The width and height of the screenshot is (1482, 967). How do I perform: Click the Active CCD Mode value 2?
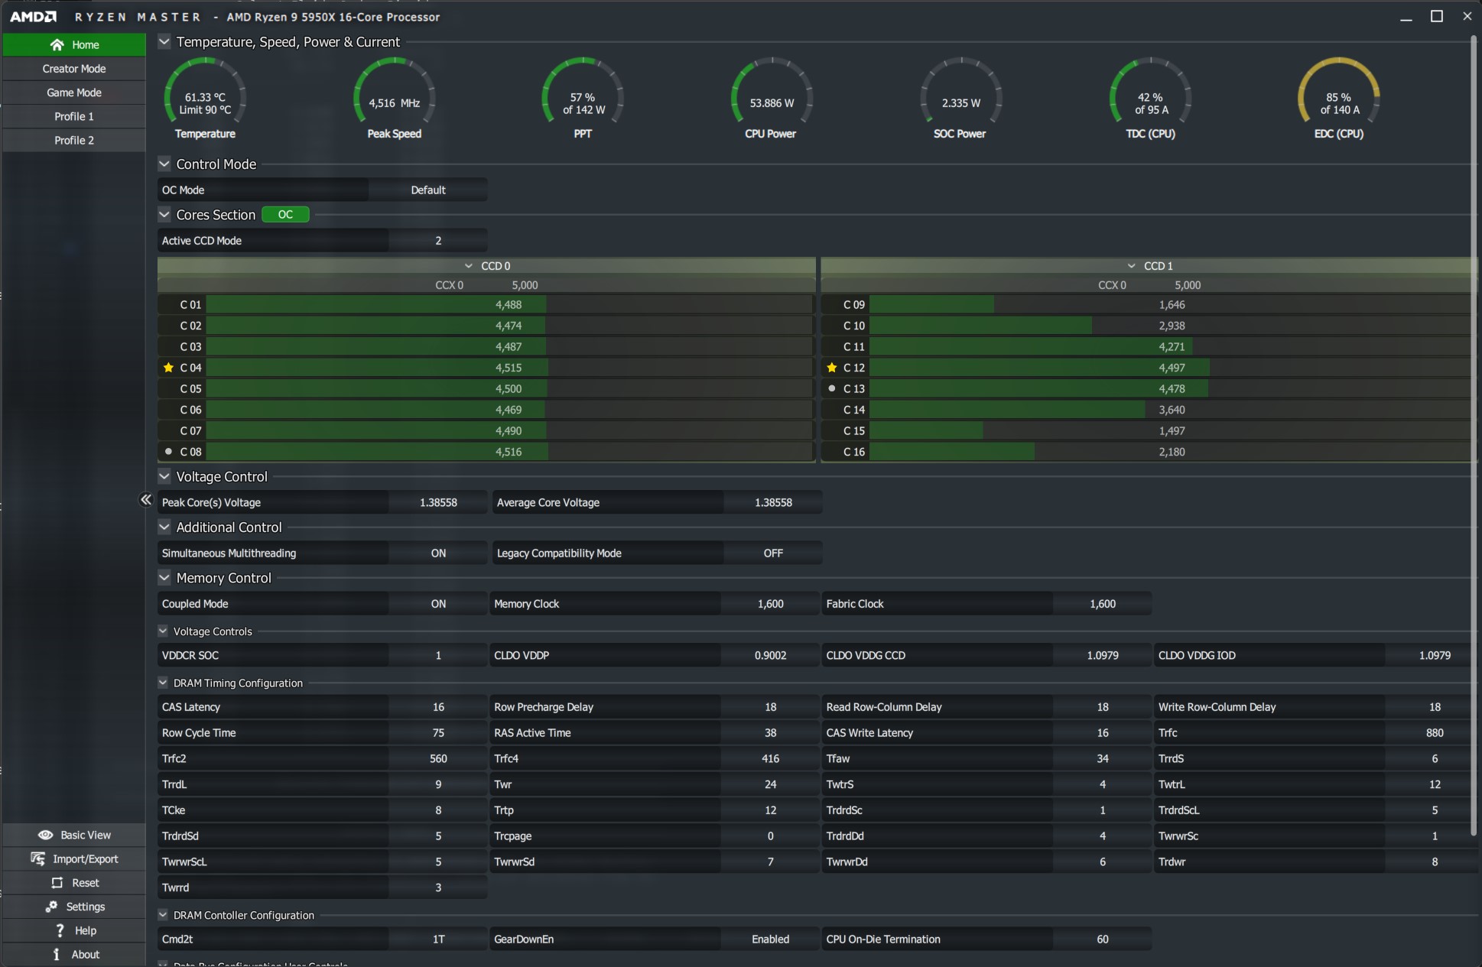pos(438,240)
